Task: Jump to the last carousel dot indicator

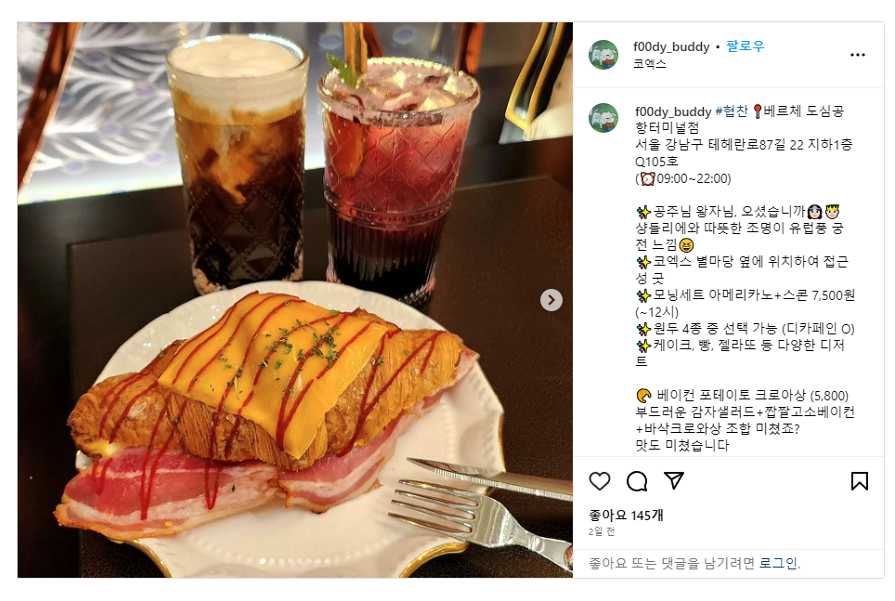Action: click(x=328, y=561)
